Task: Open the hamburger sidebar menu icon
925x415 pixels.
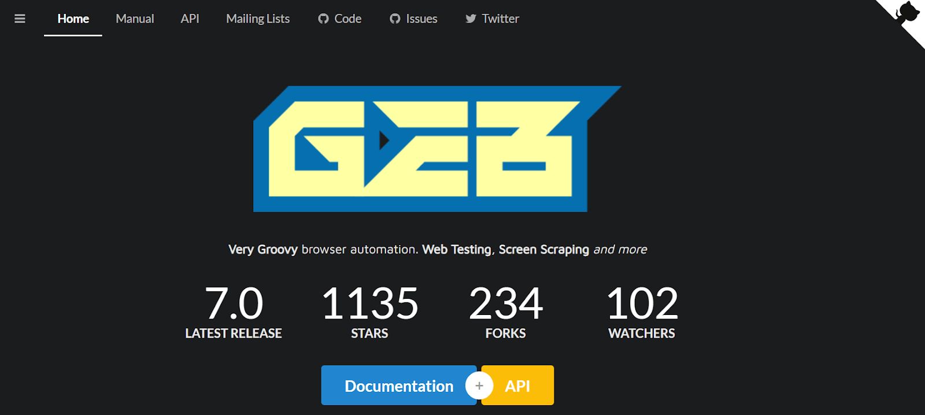Action: tap(20, 18)
